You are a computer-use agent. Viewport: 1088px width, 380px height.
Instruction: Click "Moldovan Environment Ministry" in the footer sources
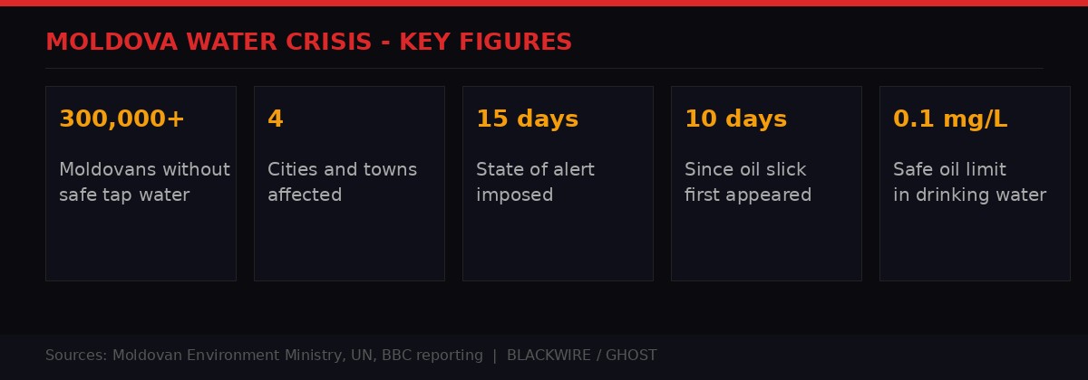click(x=228, y=356)
